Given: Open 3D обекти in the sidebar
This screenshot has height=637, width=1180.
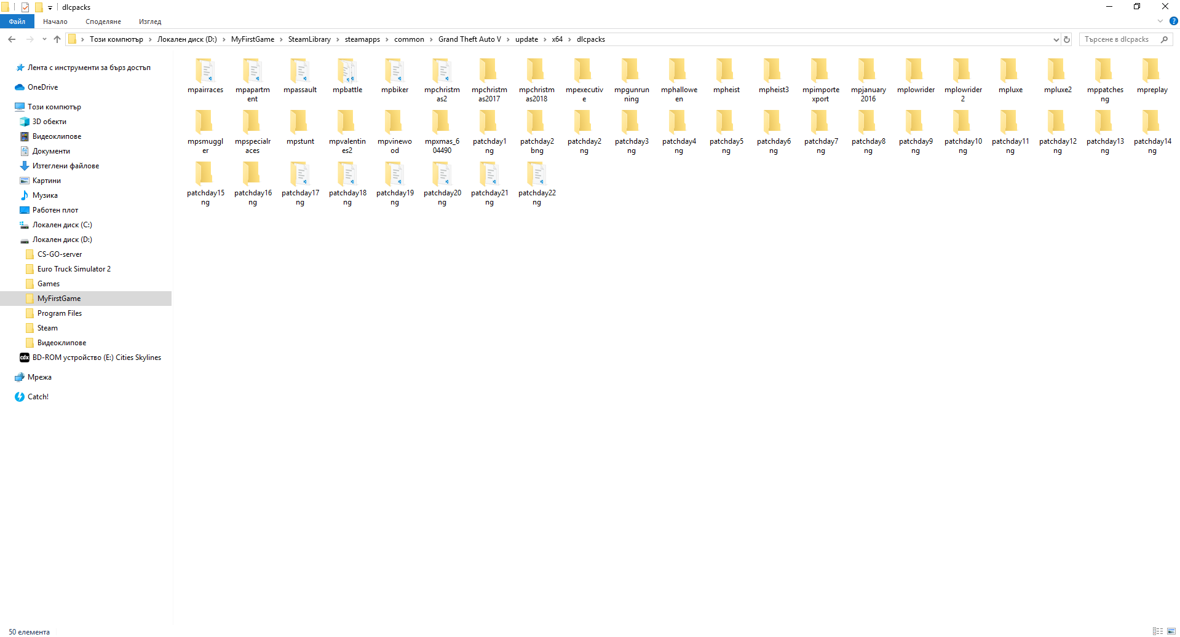Looking at the screenshot, I should click(x=49, y=122).
